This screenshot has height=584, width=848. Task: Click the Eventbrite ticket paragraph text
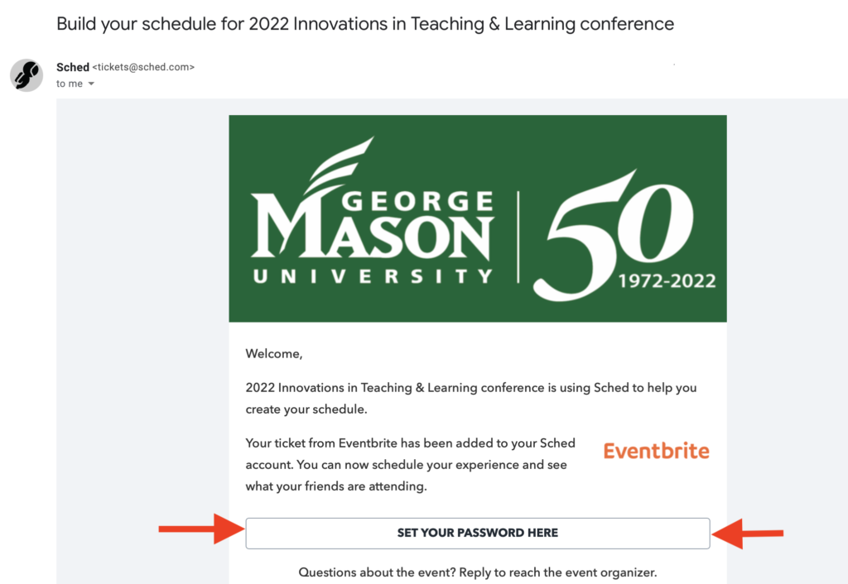pyautogui.click(x=411, y=465)
